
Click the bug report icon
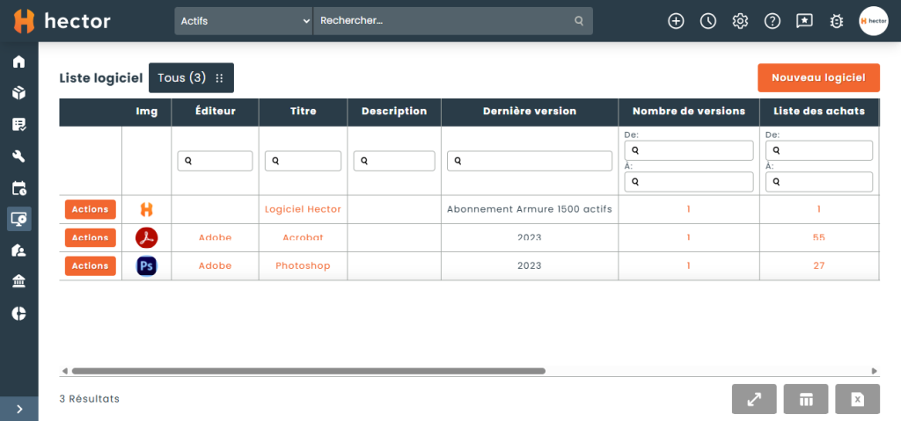point(837,21)
